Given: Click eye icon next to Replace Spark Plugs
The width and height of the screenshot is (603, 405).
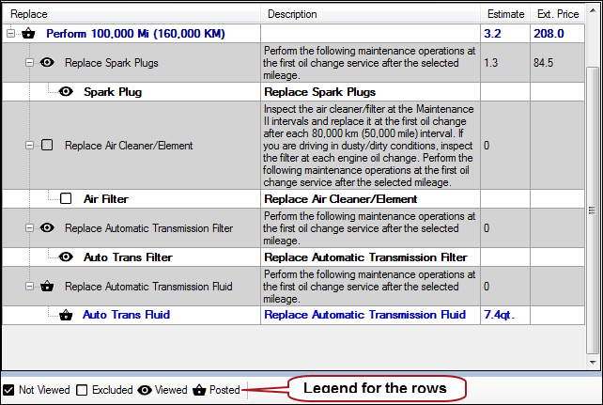Looking at the screenshot, I should coord(47,63).
